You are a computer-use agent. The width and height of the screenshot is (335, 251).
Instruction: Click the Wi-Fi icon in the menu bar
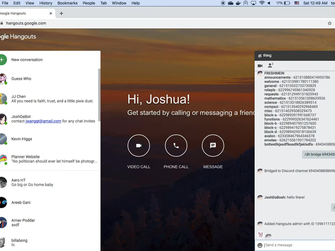tap(261, 3)
